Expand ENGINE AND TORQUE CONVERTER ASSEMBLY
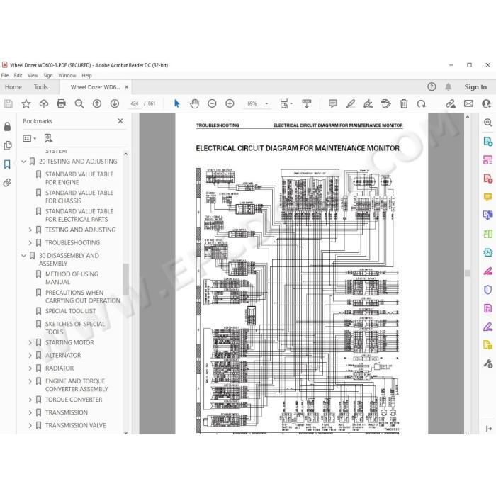 point(30,381)
